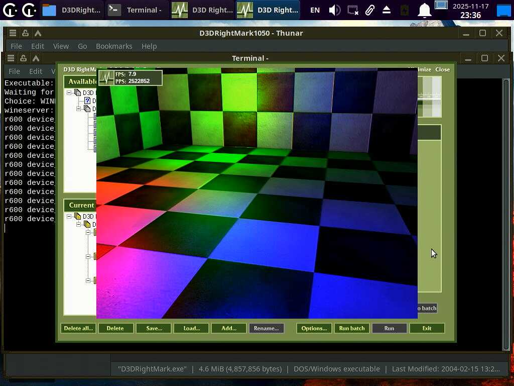Select the question-mark item in Available tree
This screenshot has height=386, width=514.
pyautogui.click(x=87, y=101)
